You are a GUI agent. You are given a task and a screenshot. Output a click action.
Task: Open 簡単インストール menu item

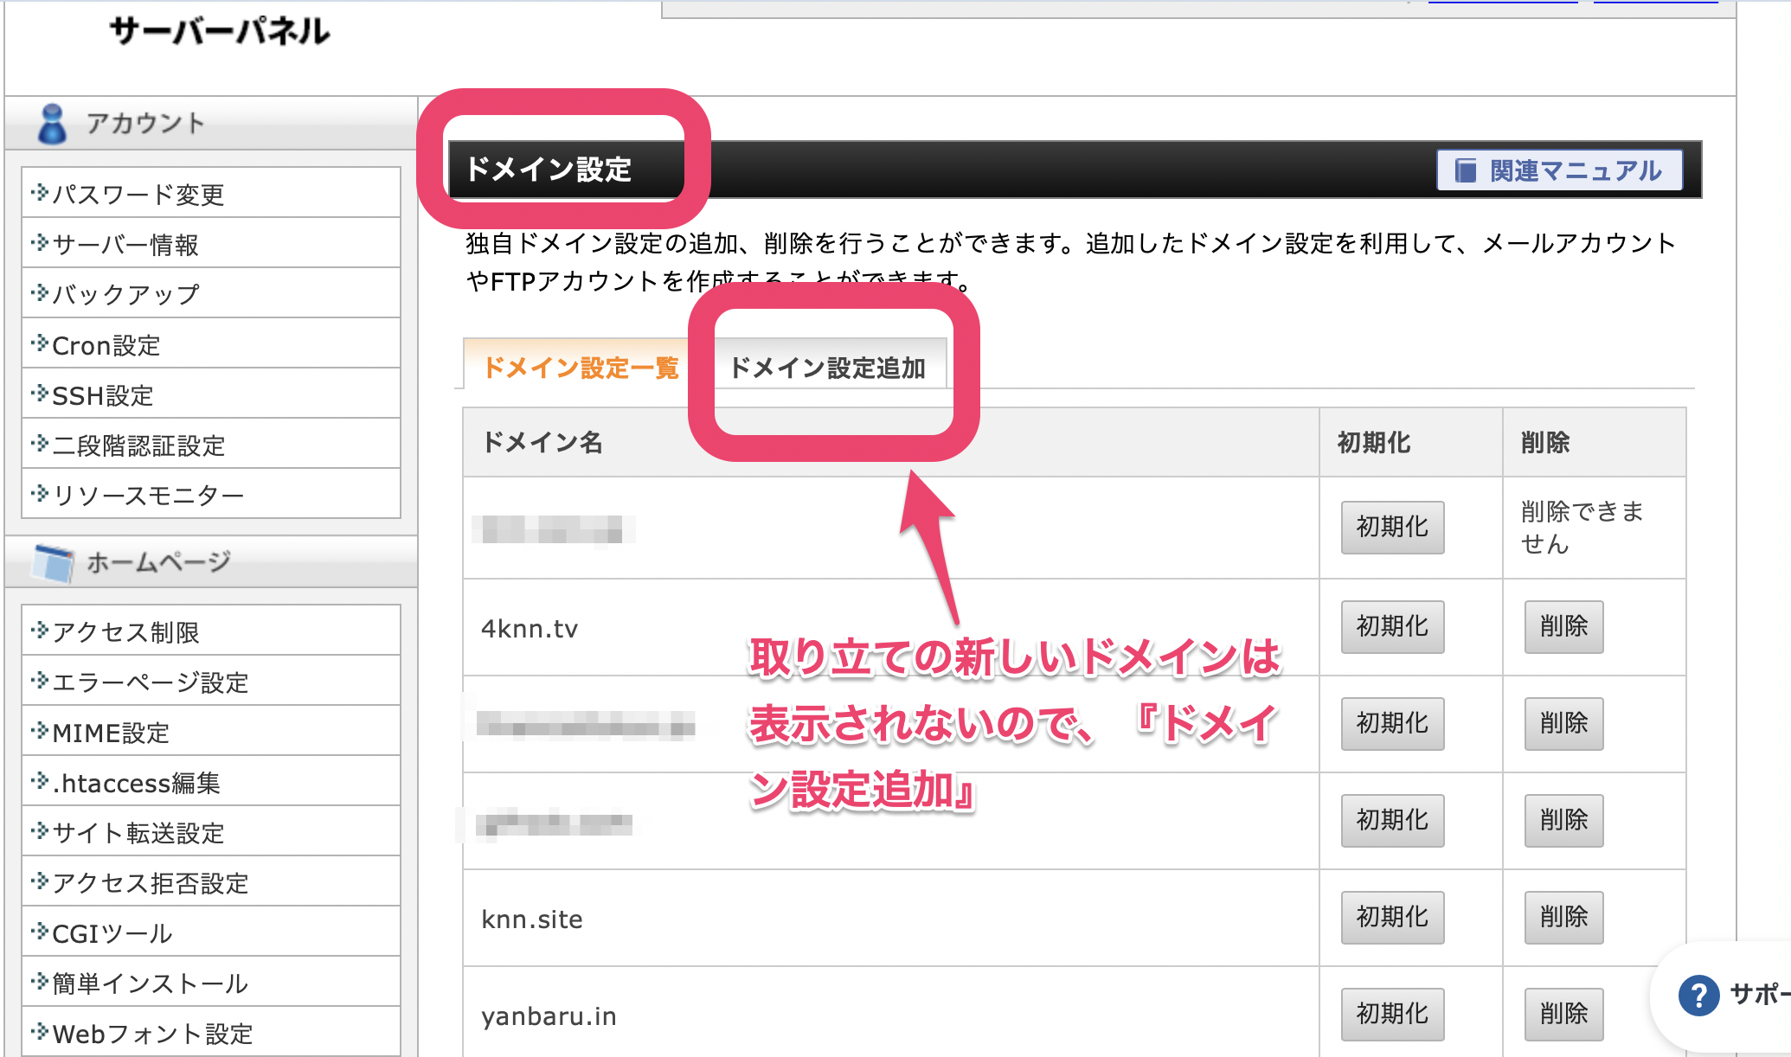click(x=150, y=983)
